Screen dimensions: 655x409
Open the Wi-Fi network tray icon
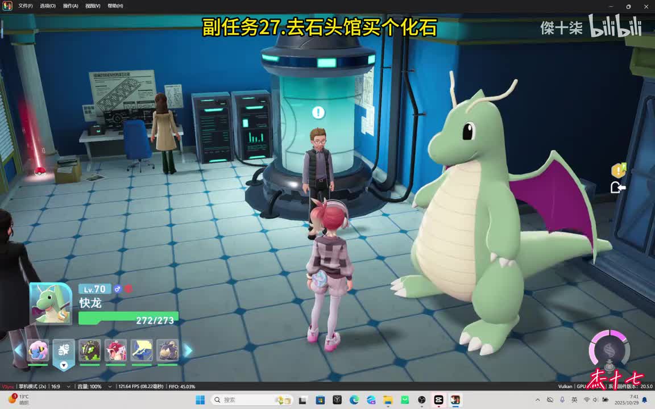pyautogui.click(x=587, y=400)
